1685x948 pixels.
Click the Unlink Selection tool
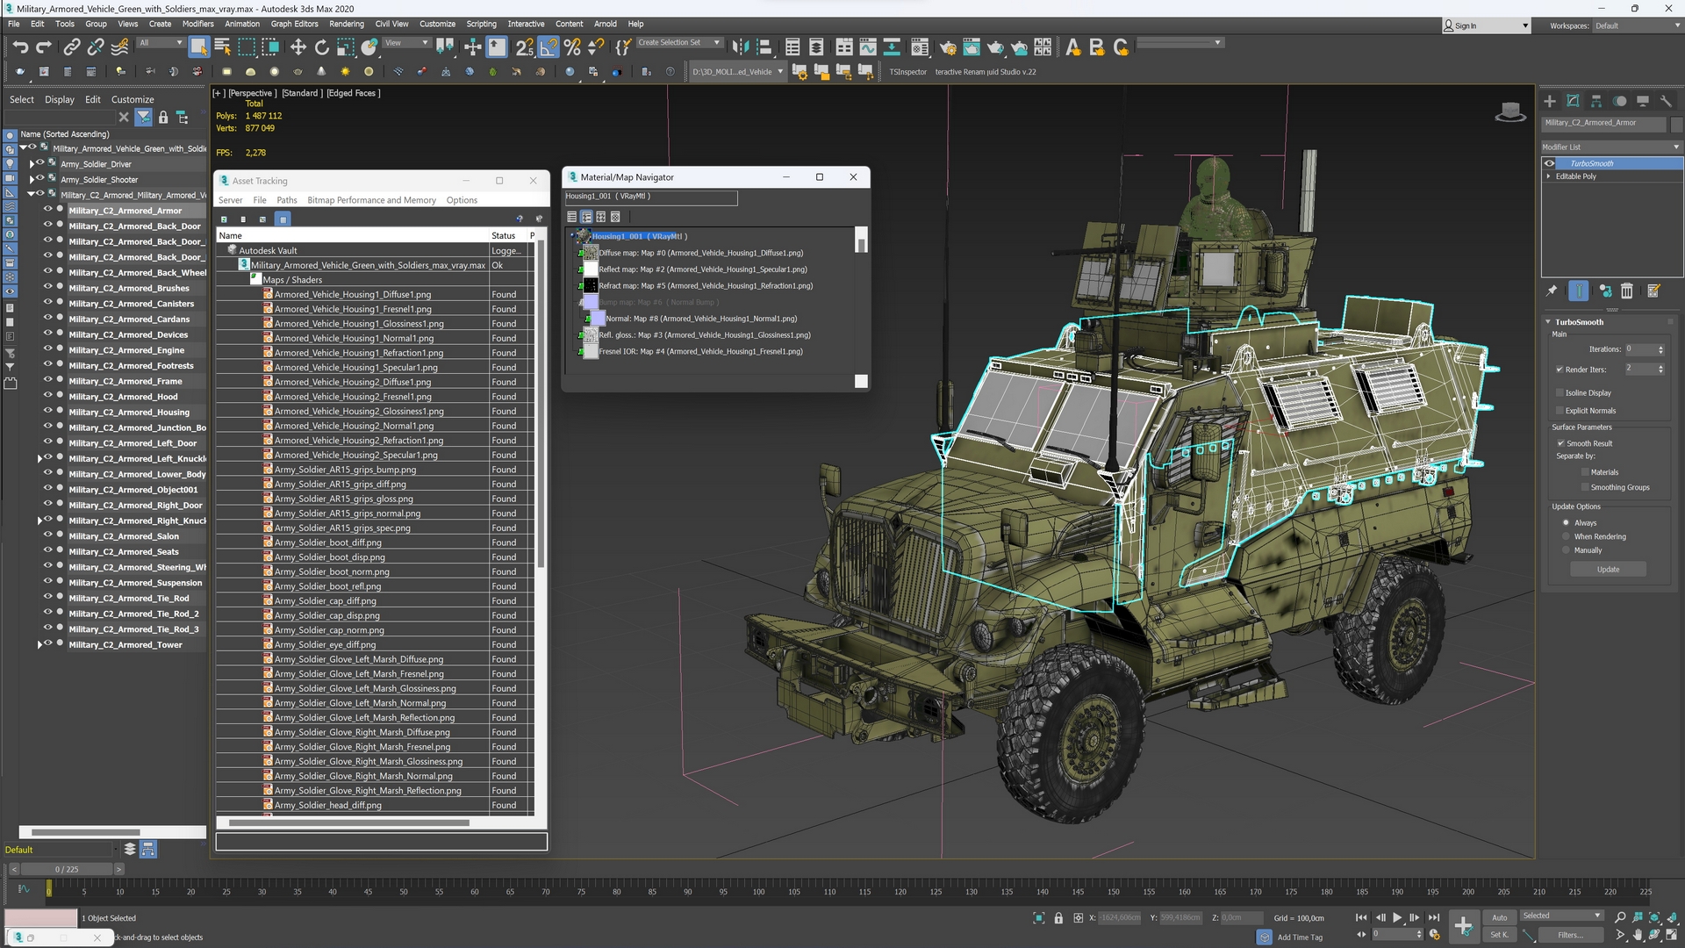pyautogui.click(x=96, y=47)
